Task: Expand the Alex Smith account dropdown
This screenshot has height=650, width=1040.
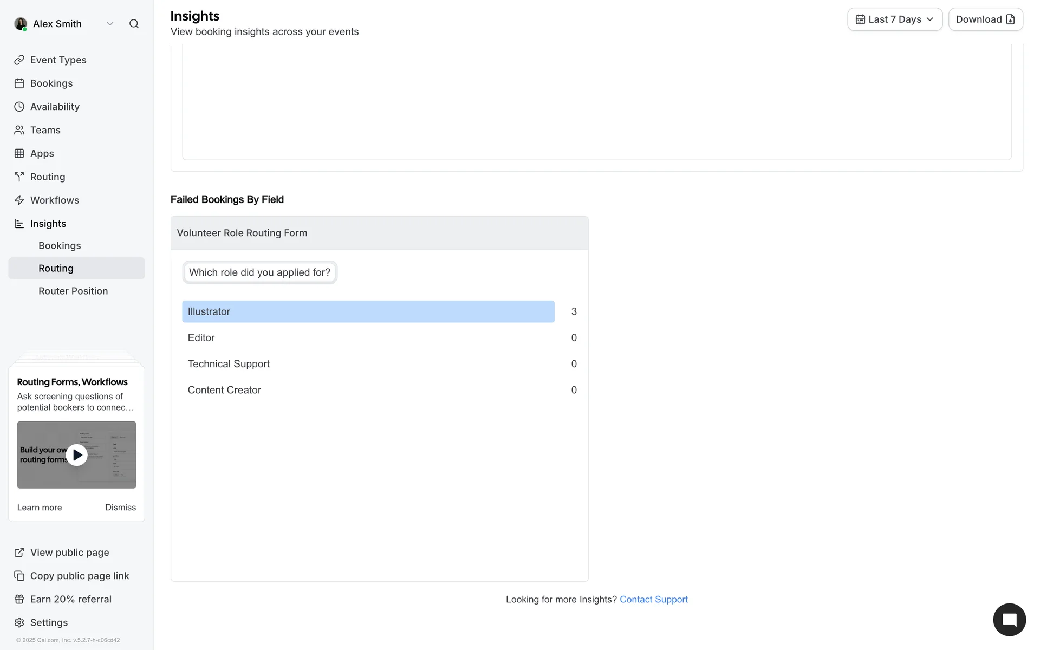Action: point(110,24)
